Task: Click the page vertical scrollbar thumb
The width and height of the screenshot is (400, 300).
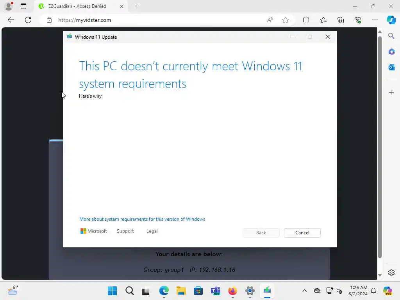Action: click(380, 147)
